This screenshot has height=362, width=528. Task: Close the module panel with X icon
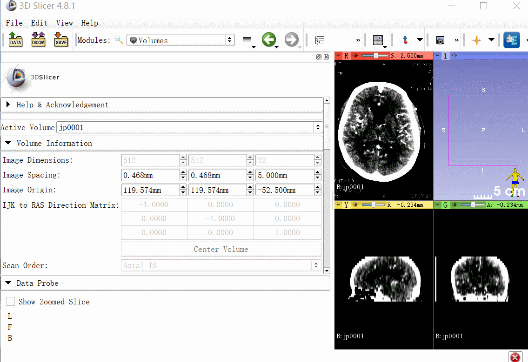(326, 57)
